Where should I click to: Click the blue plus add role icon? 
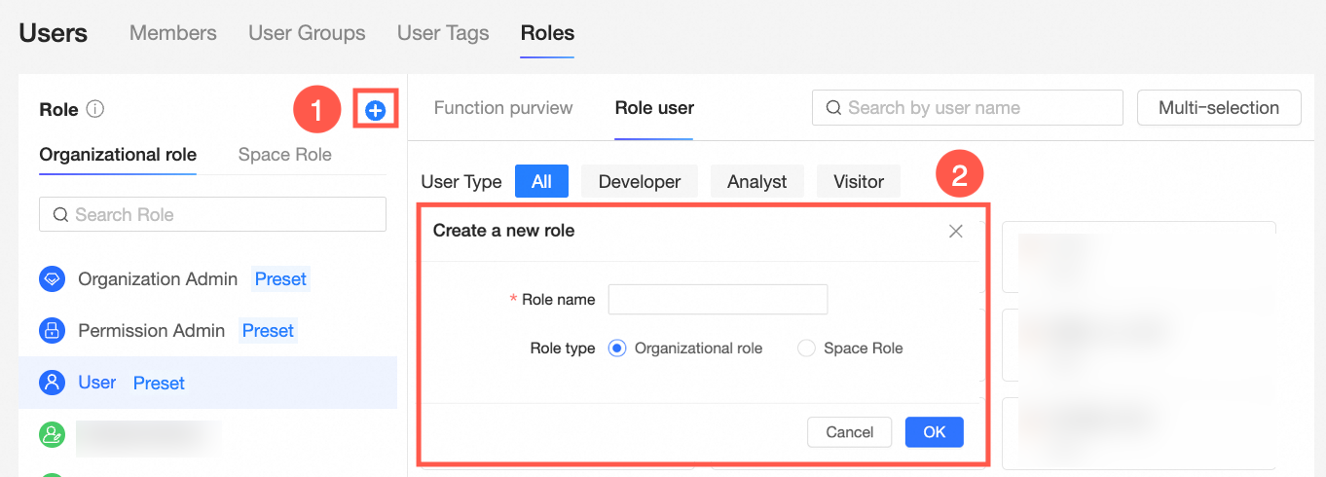[x=375, y=111]
